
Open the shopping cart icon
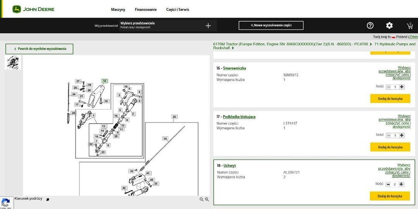(x=410, y=25)
